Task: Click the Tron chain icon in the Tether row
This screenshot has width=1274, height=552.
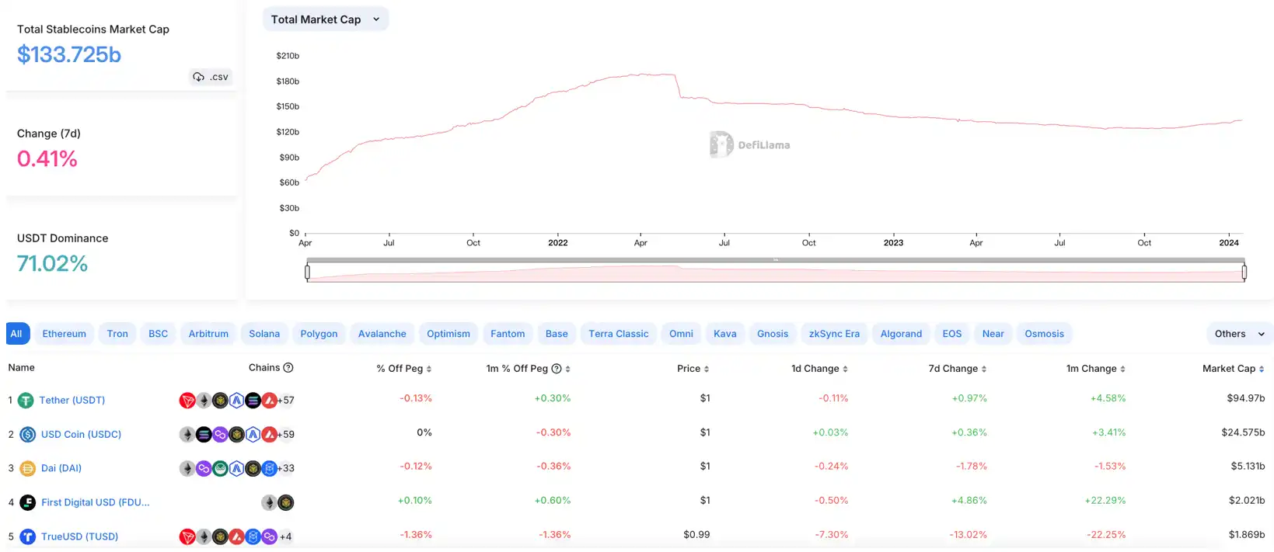Action: pos(187,401)
